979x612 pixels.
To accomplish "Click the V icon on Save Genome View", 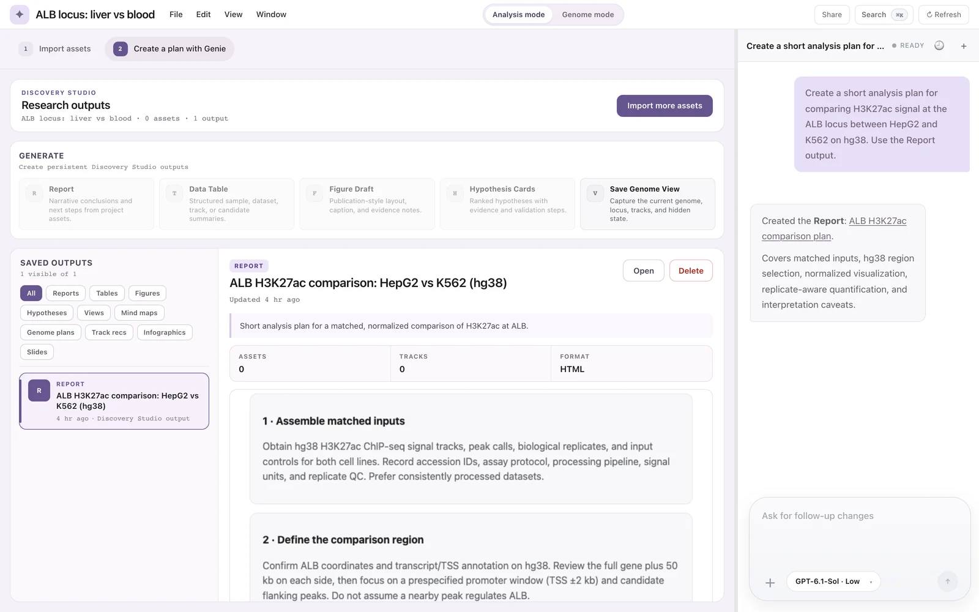I will tap(595, 193).
